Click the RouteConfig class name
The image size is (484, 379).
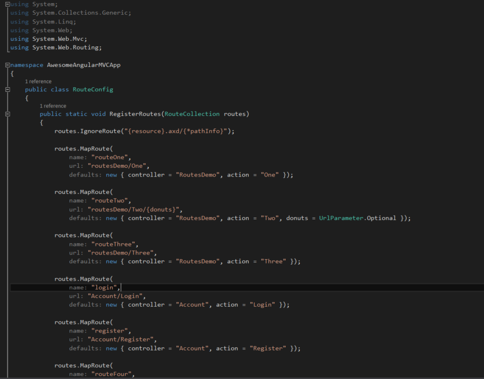93,89
